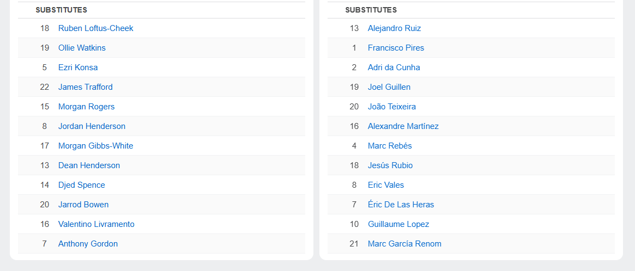Image resolution: width=635 pixels, height=271 pixels.
Task: Open Alejandro Ruiz player page
Action: 395,28
